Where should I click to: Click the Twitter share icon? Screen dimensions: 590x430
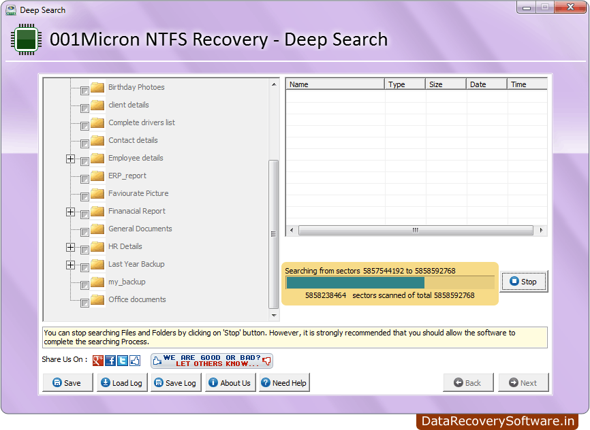pos(123,361)
